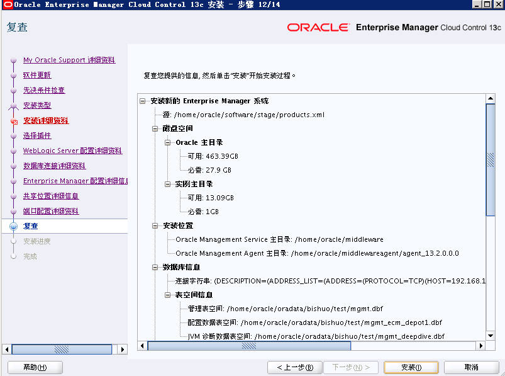Screen dimensions: 505x376
Task: Open help via the 帮助 button
Action: [35, 367]
